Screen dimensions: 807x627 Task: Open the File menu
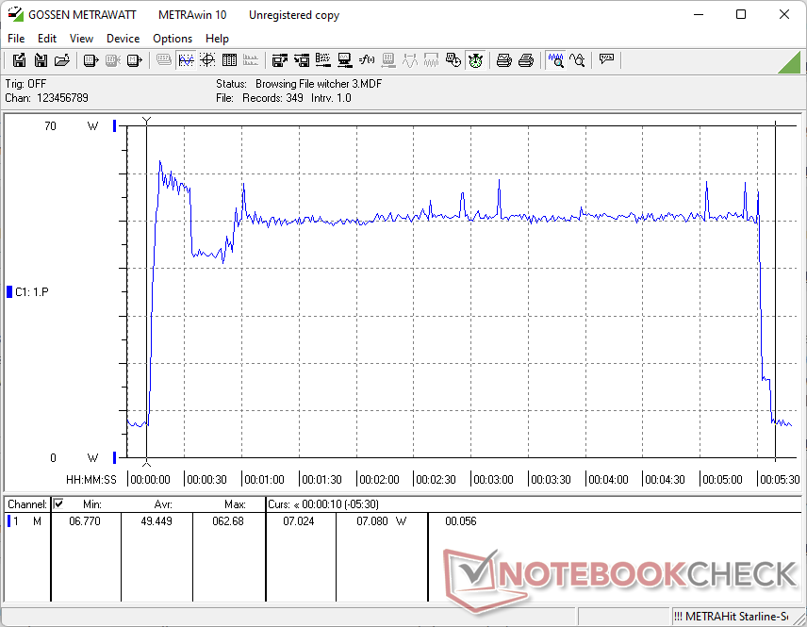(x=17, y=39)
